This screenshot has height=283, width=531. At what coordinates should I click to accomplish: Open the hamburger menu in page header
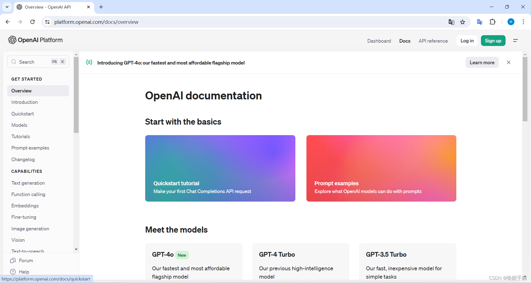(x=516, y=40)
